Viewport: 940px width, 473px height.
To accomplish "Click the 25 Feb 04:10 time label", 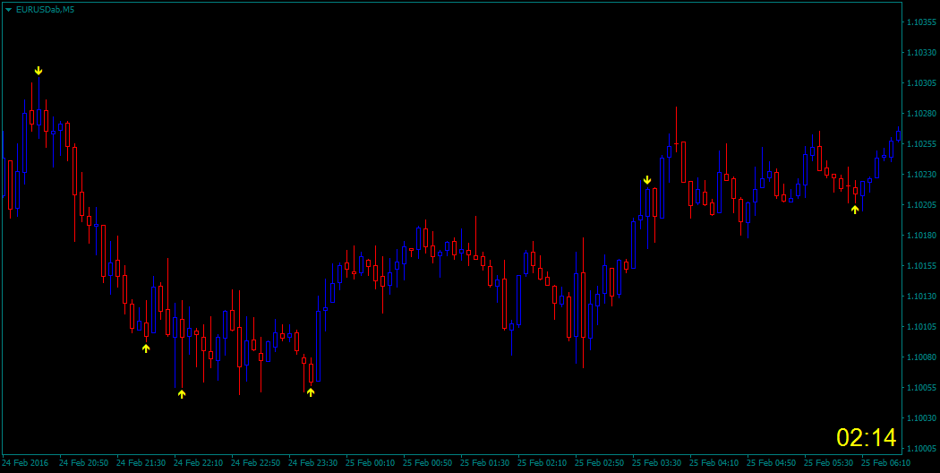I will 714,463.
